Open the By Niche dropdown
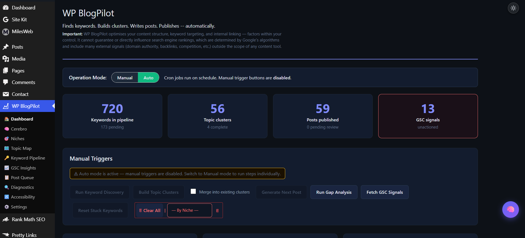The height and width of the screenshot is (238, 525). tap(190, 210)
